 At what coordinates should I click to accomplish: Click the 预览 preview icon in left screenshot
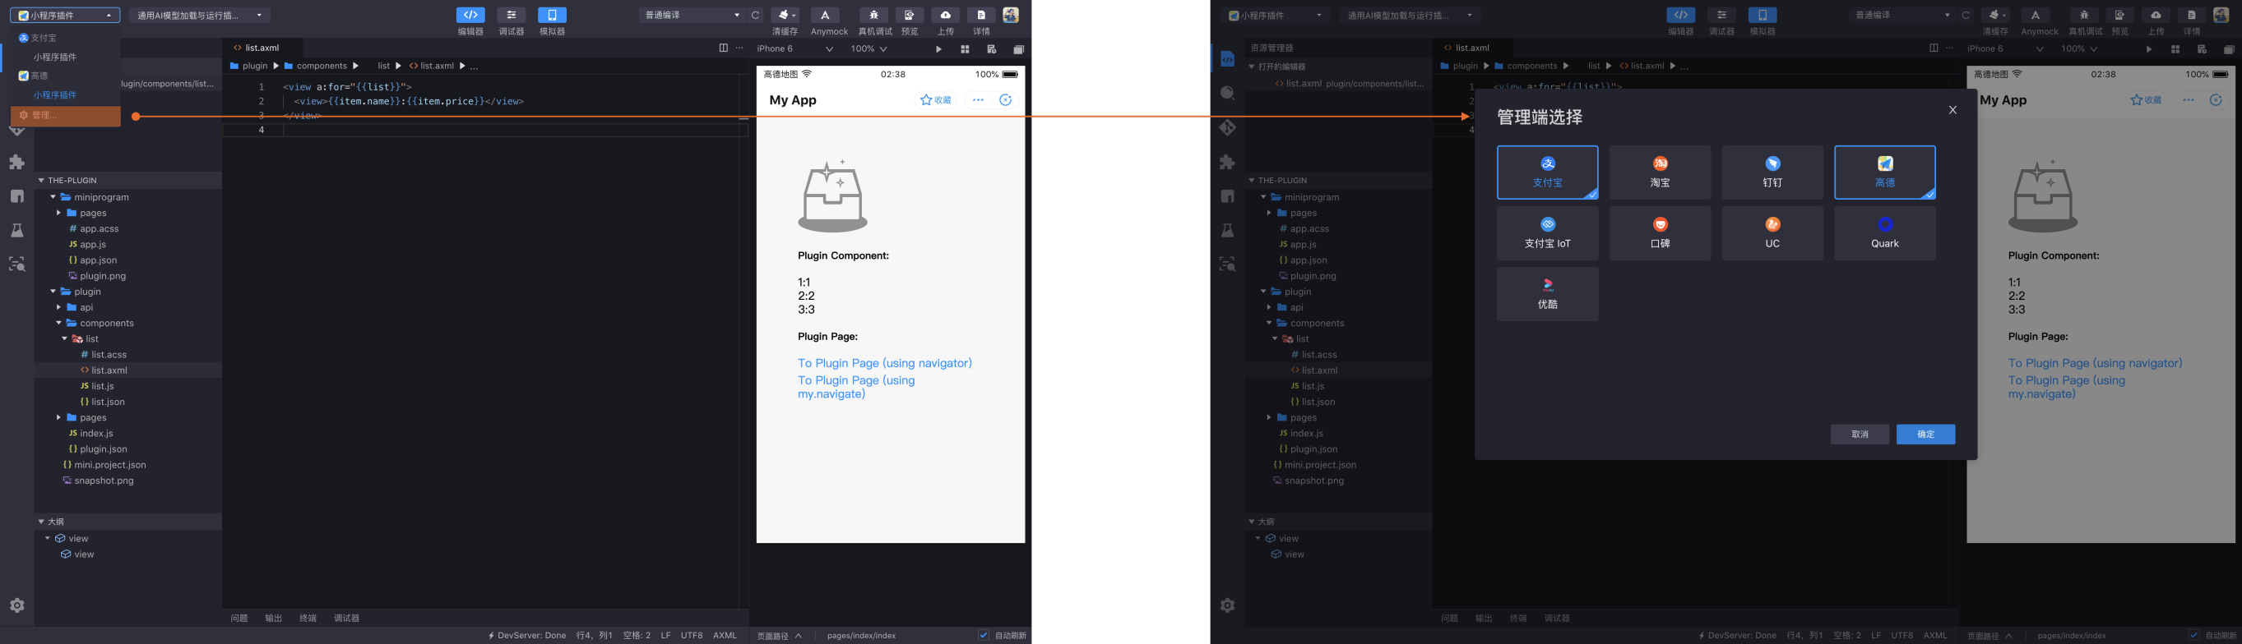[910, 15]
